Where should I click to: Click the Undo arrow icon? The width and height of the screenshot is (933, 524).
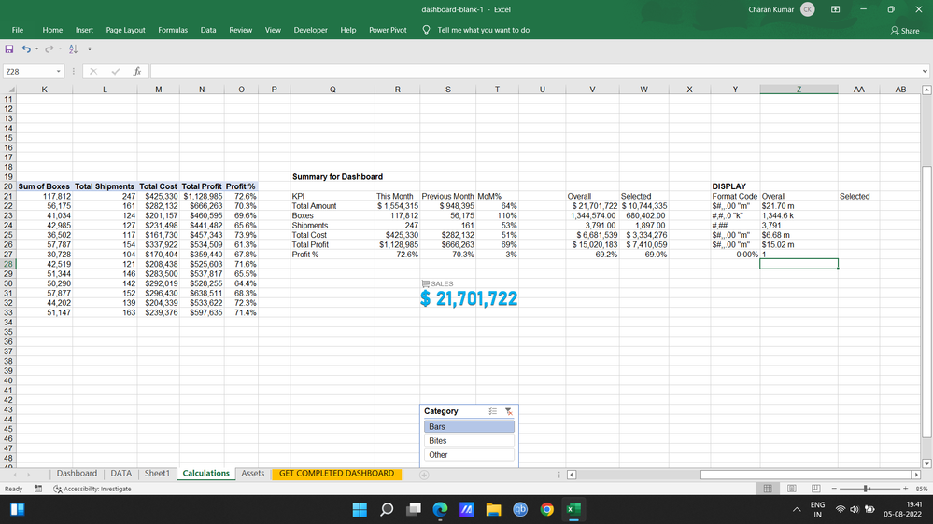tap(26, 49)
